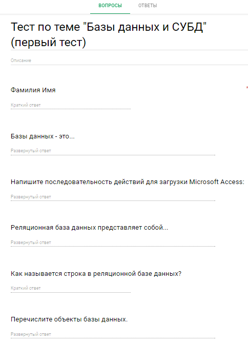This screenshot has width=248, height=343.
Task: Click the short answer field under Фамилия Имя
Action: click(x=71, y=105)
